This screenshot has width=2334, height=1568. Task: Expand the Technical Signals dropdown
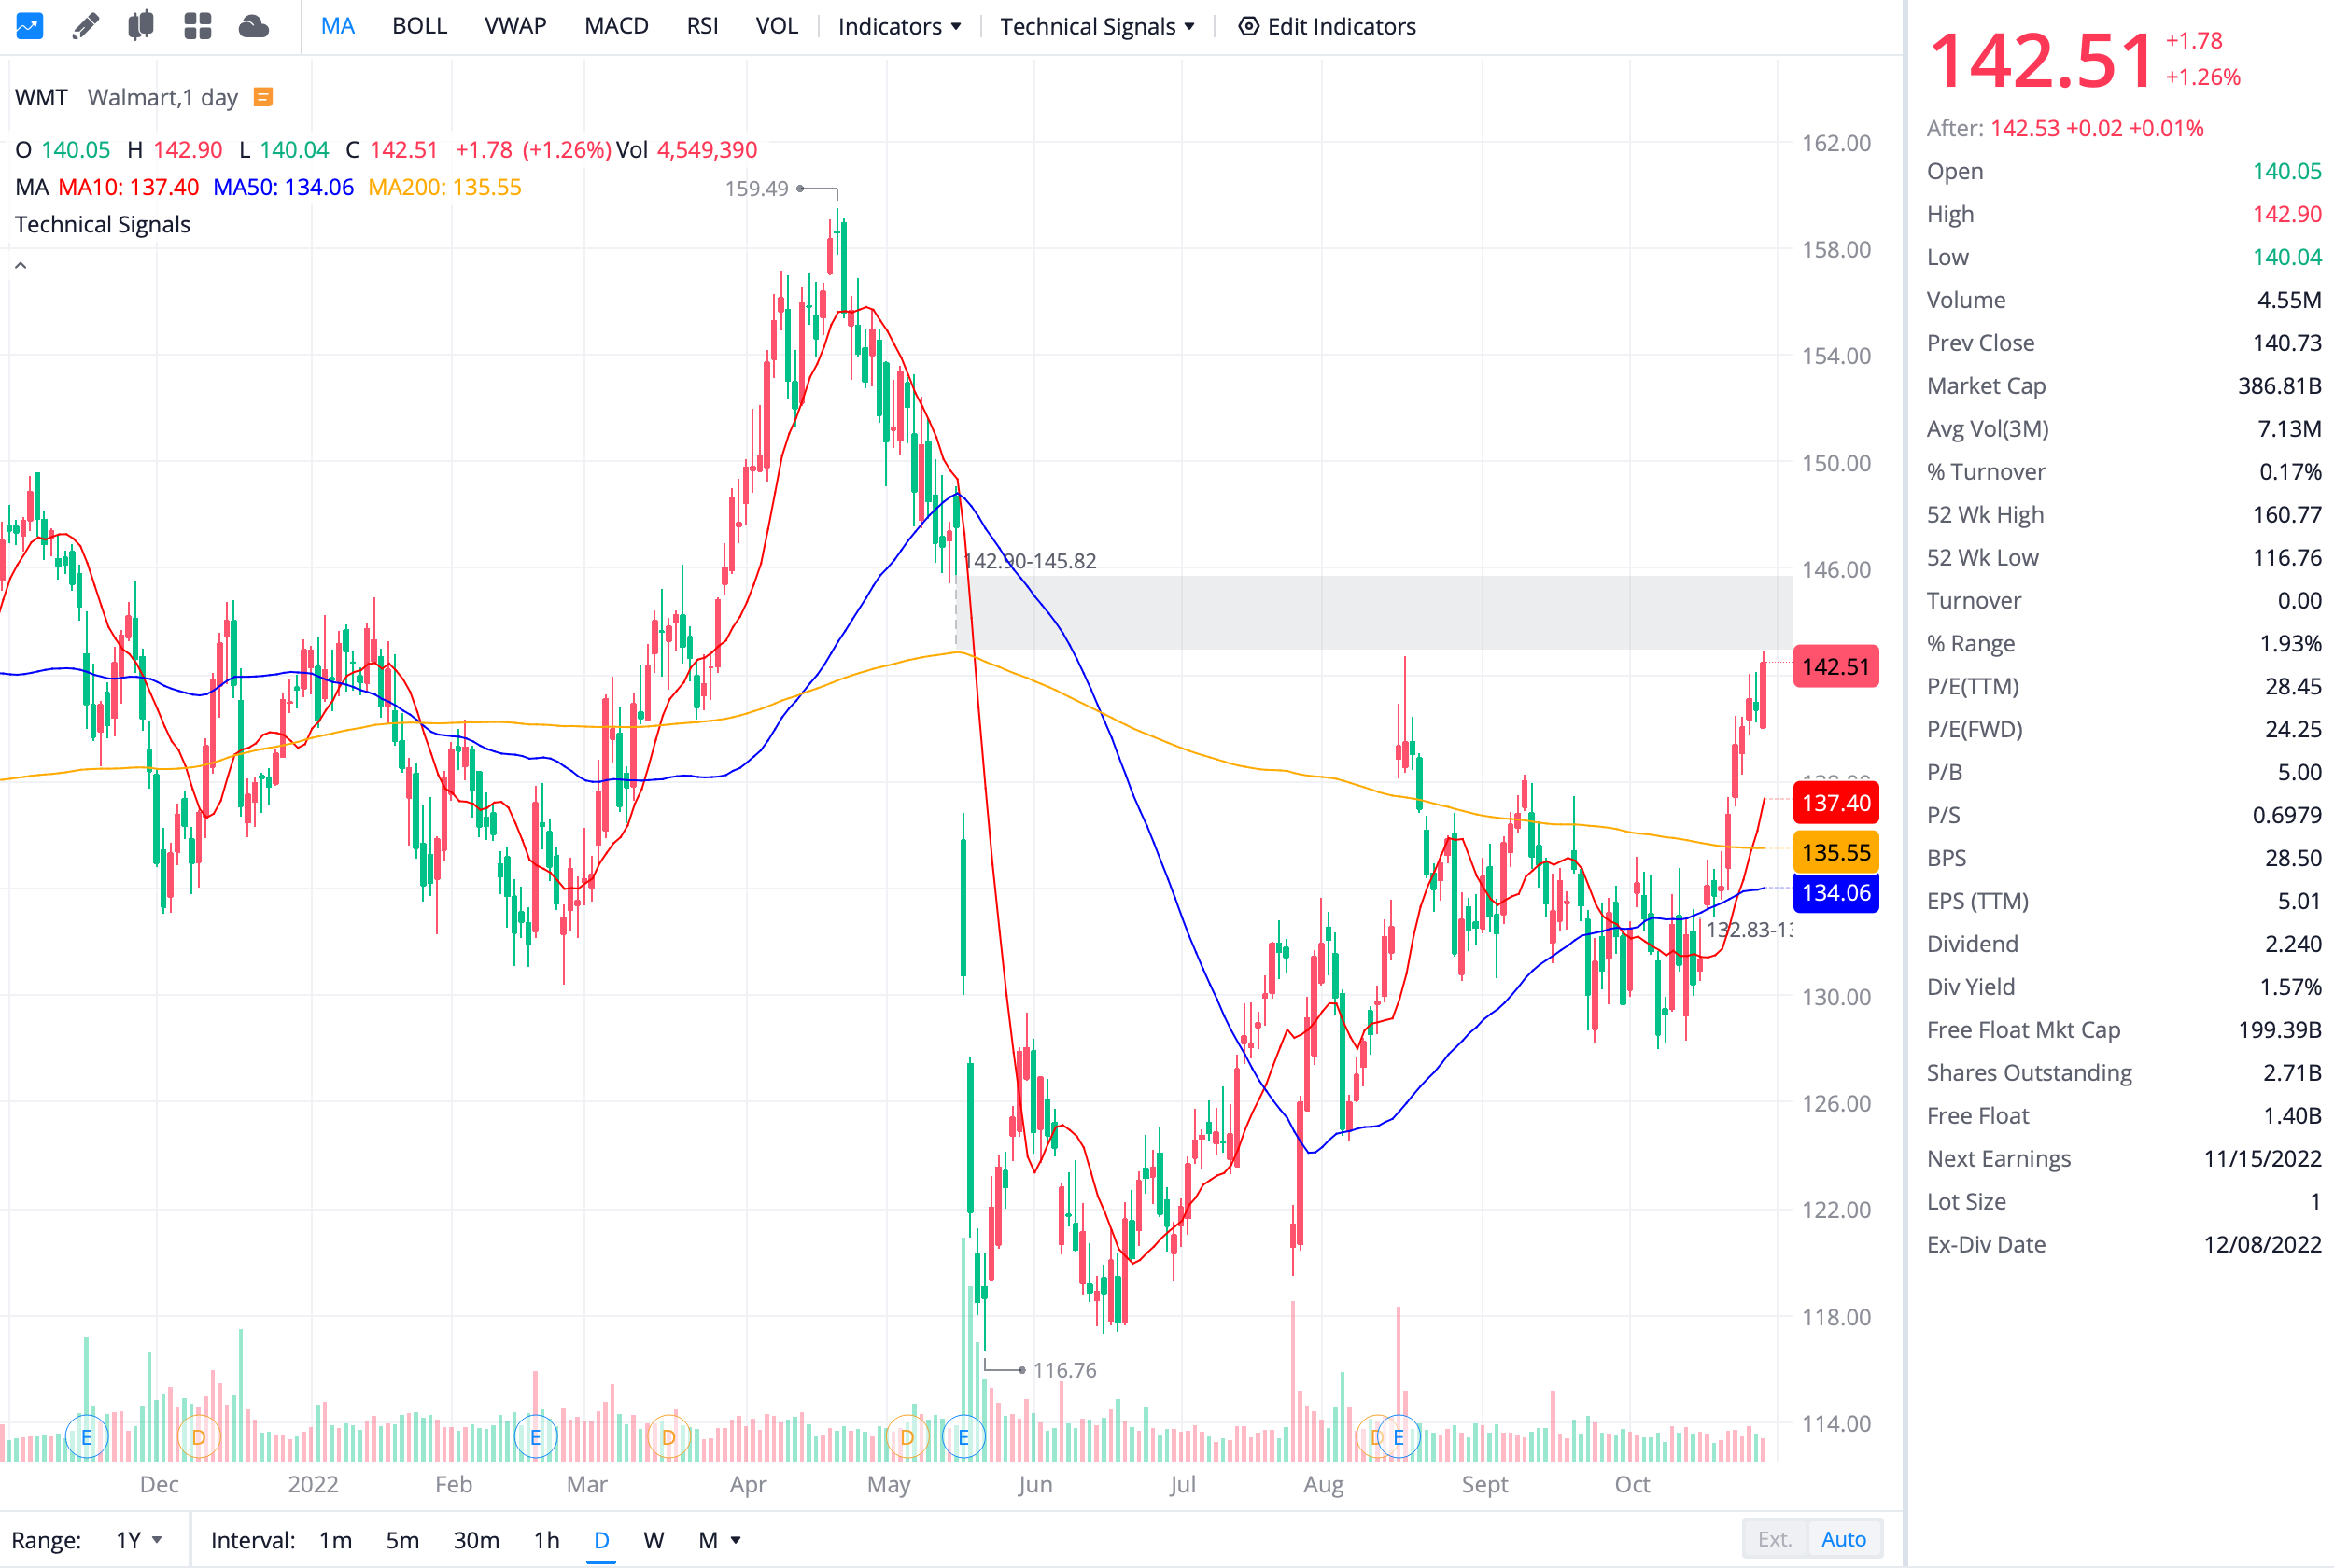tap(1097, 26)
